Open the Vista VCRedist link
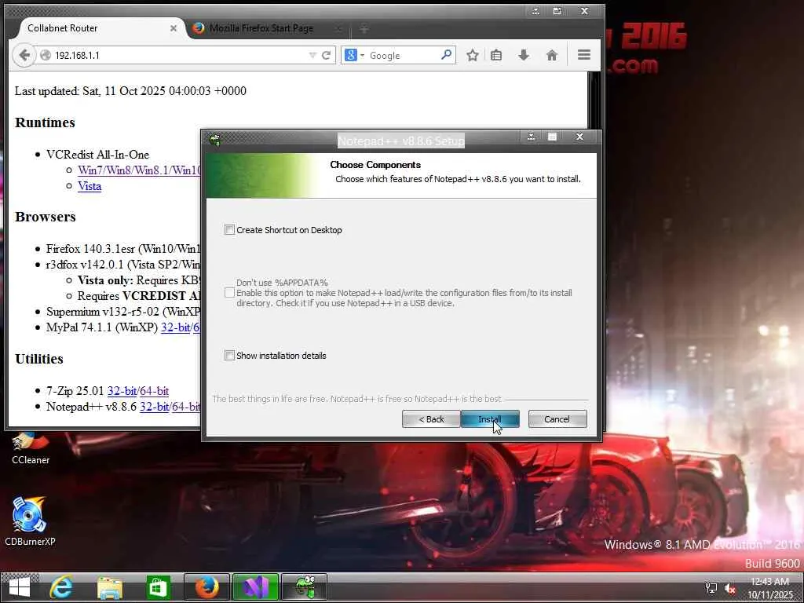 (90, 186)
